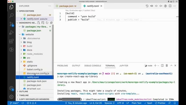Maximize the panel size with chevron up
Screen dimensions: 186x105
tap(171, 66)
